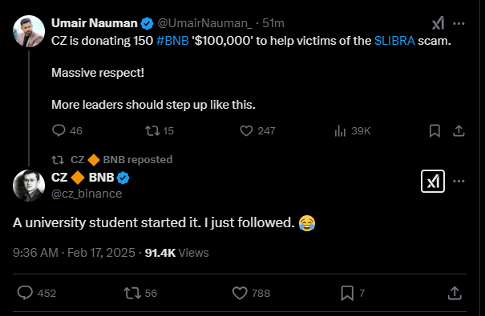485x316 pixels.
Task: Share CZ's post via share icon
Action: pyautogui.click(x=455, y=293)
